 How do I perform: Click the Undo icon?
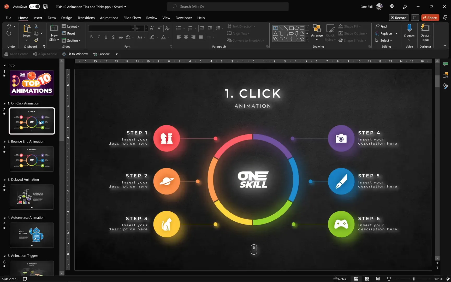(9, 26)
